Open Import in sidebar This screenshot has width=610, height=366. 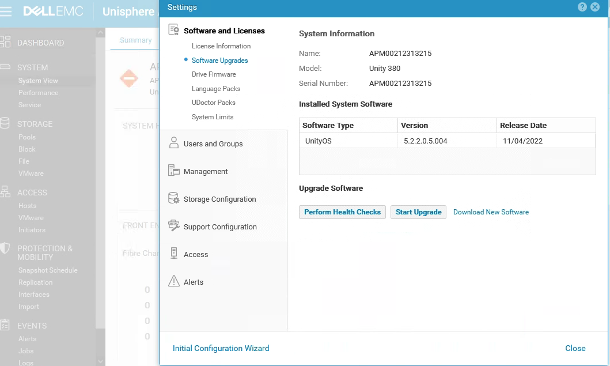[x=28, y=307]
